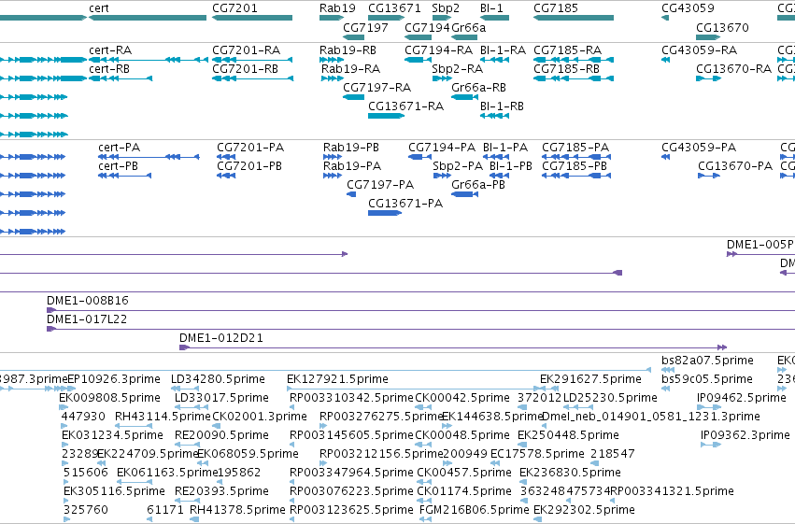The height and width of the screenshot is (524, 795).
Task: Select EST label FGM216B06.5prime
Action: [x=475, y=510]
